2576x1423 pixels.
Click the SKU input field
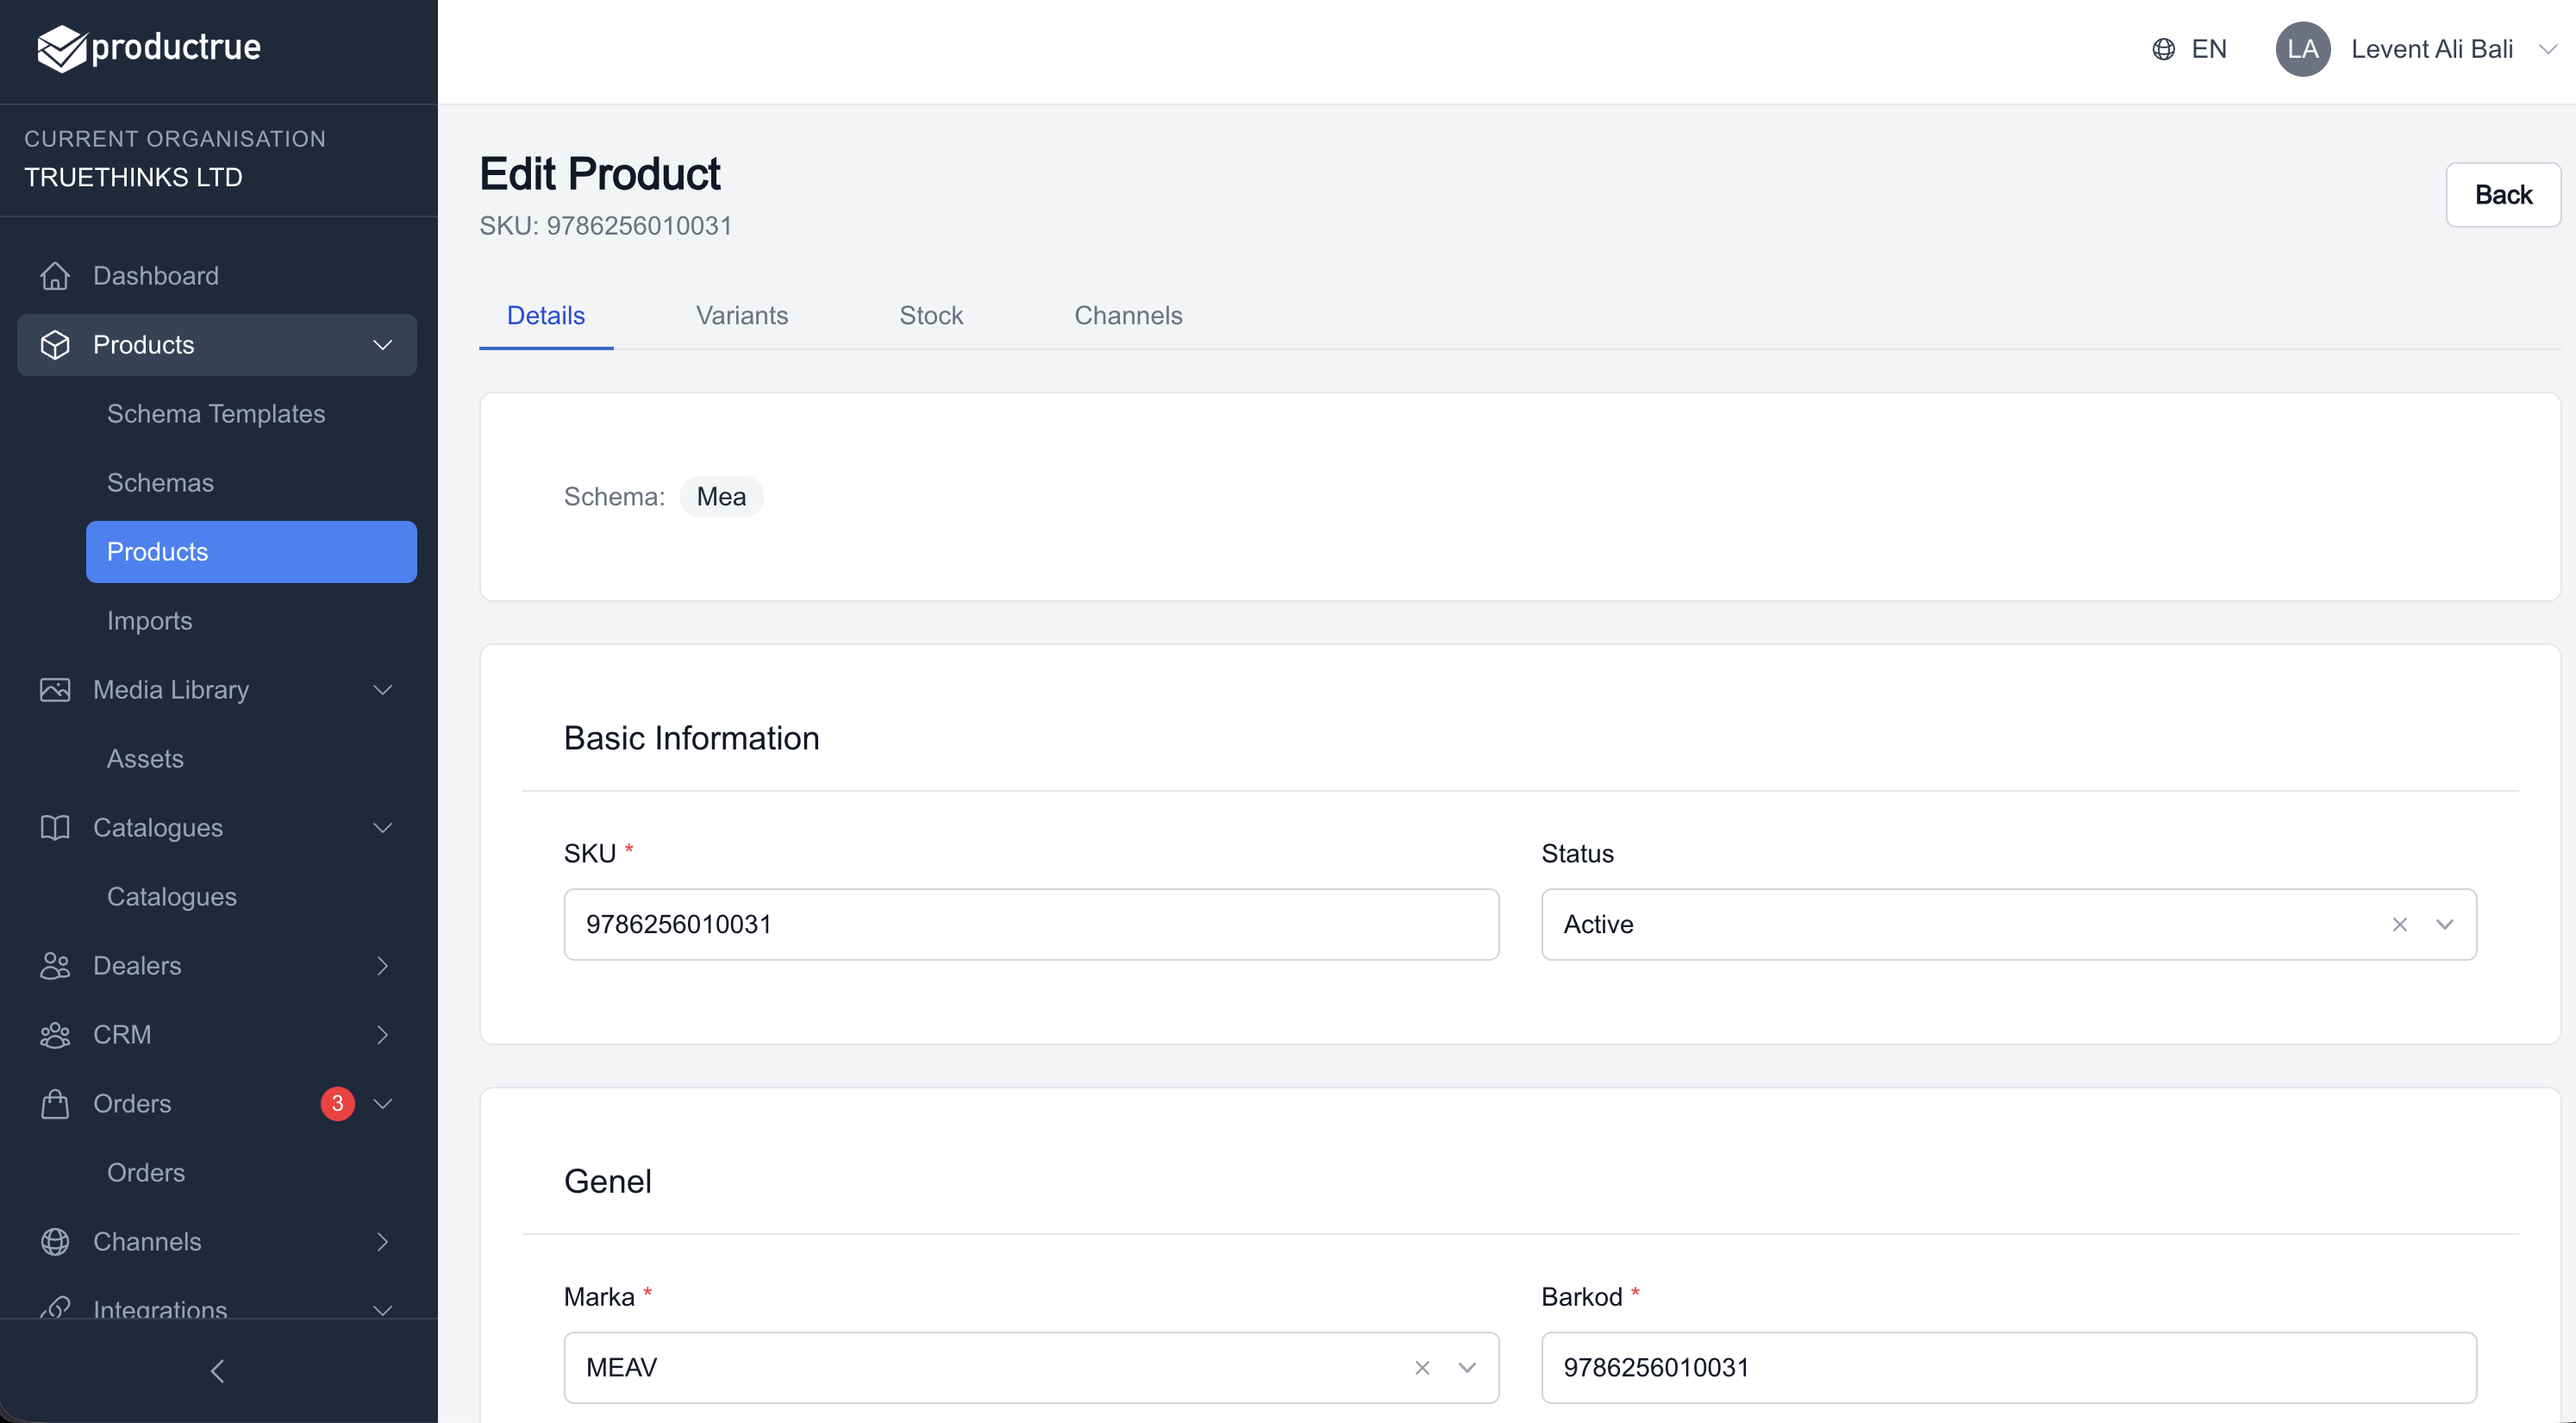click(x=1030, y=924)
